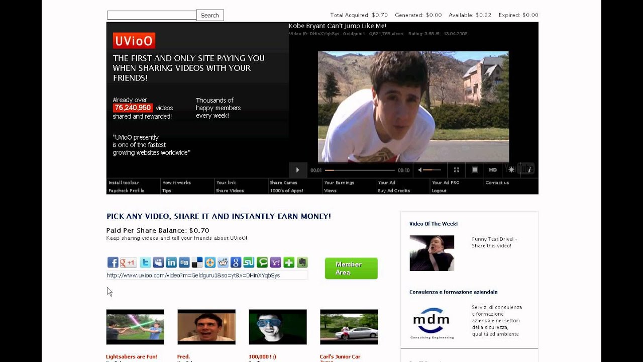Screen dimensions: 643x362
Task: Open Your Ad menu item
Action: point(386,183)
